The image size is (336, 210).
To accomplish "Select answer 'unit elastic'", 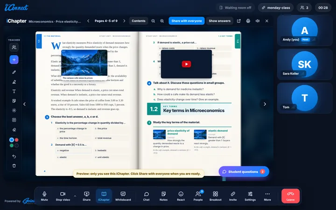I will pos(112,157).
